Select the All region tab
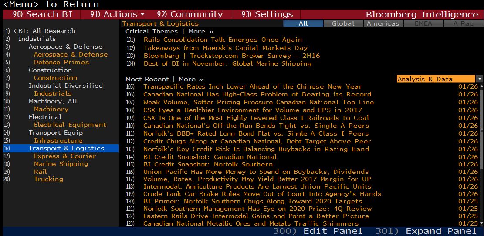The width and height of the screenshot is (484, 236). (303, 23)
